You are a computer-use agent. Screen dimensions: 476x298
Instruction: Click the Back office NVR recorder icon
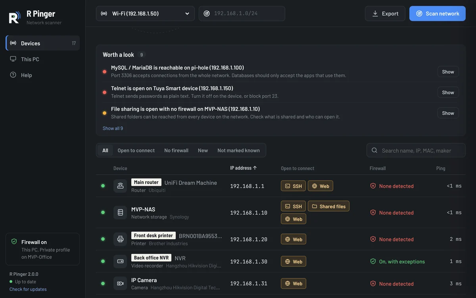coord(120,261)
